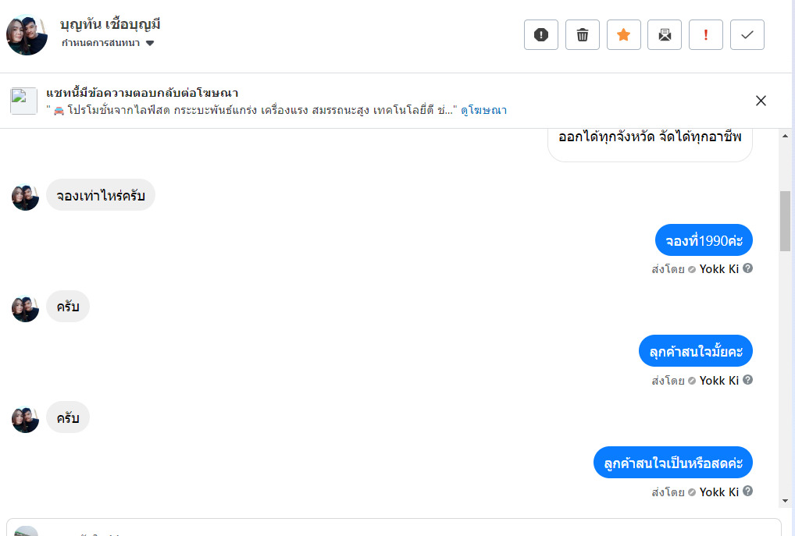Open the header profile picture
The width and height of the screenshot is (795, 536).
click(27, 35)
